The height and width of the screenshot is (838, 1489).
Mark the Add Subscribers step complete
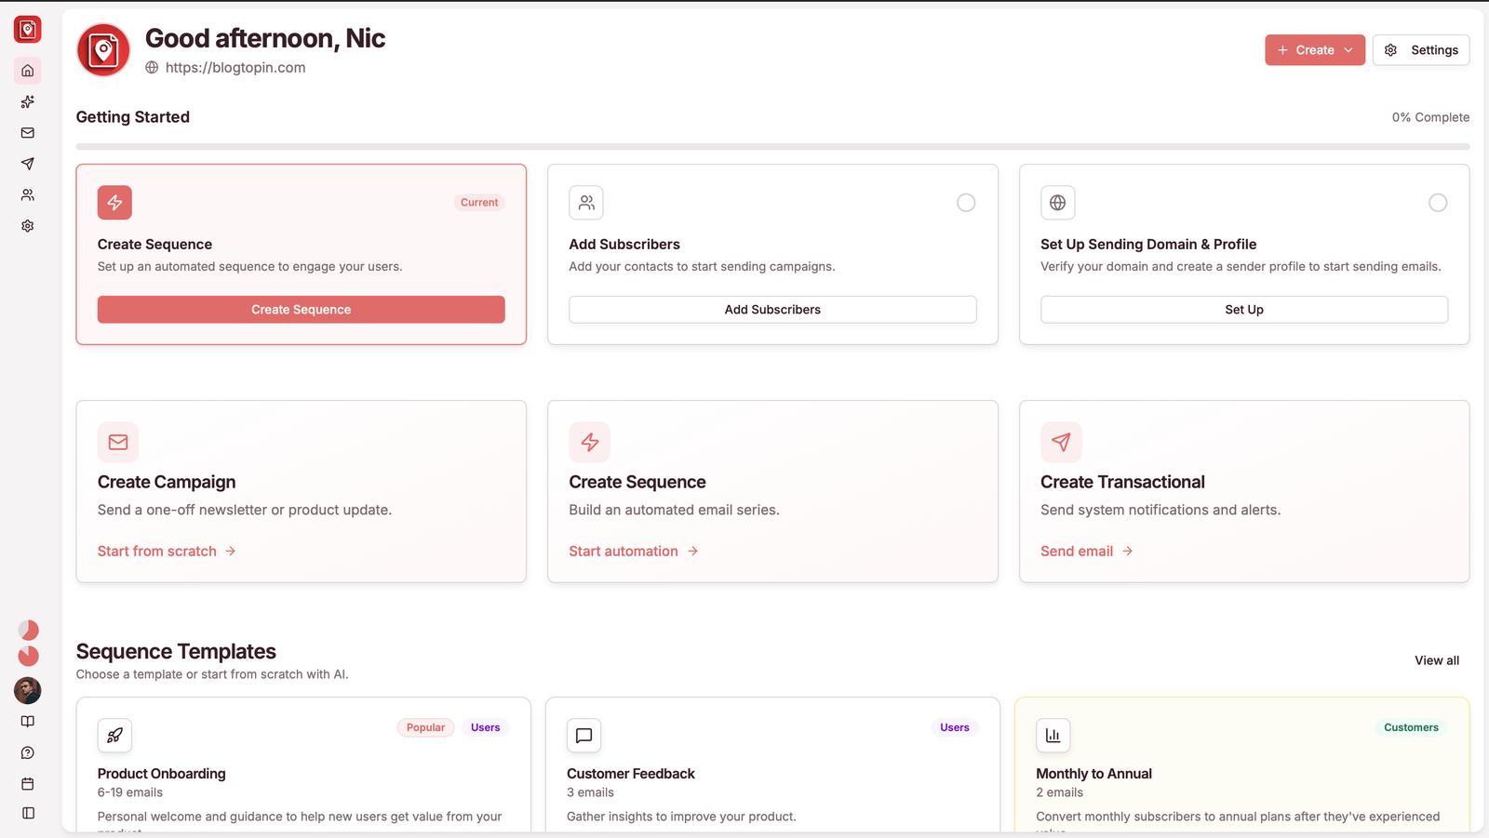point(965,202)
